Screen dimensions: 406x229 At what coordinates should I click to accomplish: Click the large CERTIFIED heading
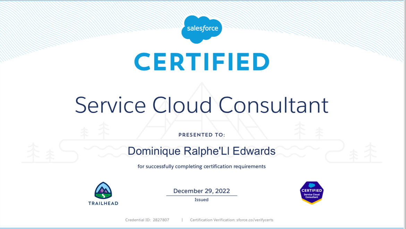click(202, 62)
